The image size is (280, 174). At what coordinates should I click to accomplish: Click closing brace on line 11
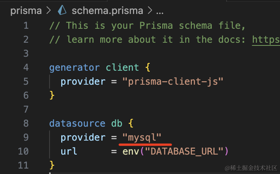pyautogui.click(x=52, y=165)
